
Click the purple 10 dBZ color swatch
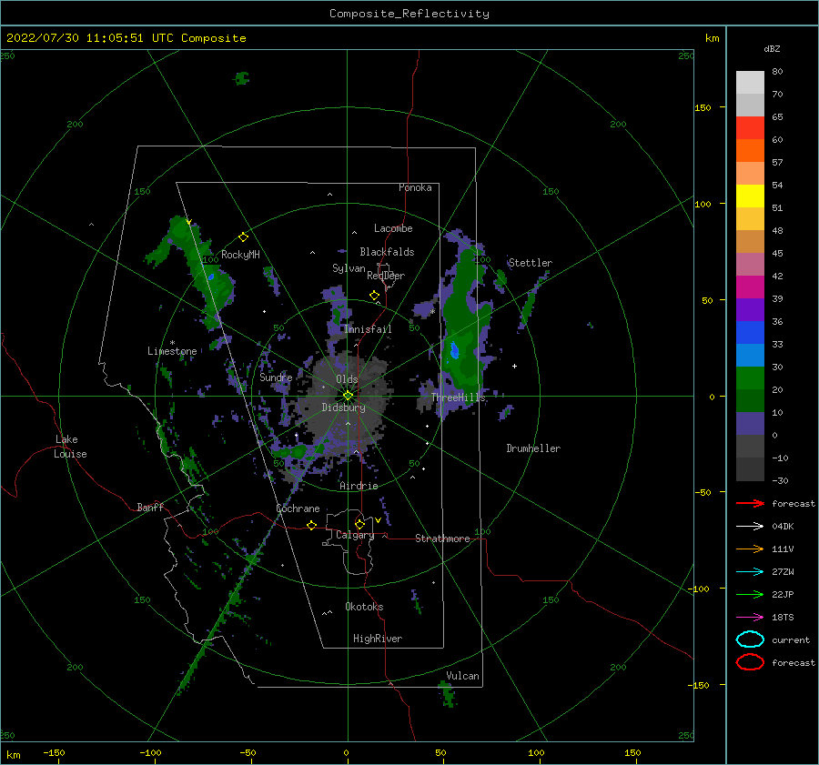750,424
